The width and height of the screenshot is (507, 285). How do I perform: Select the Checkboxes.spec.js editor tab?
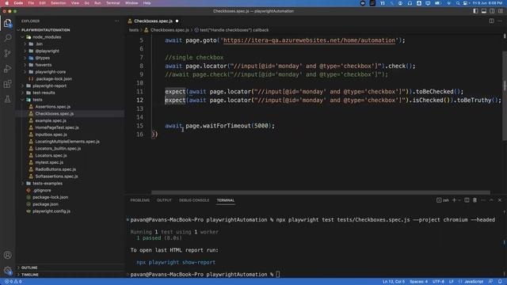(x=153, y=21)
